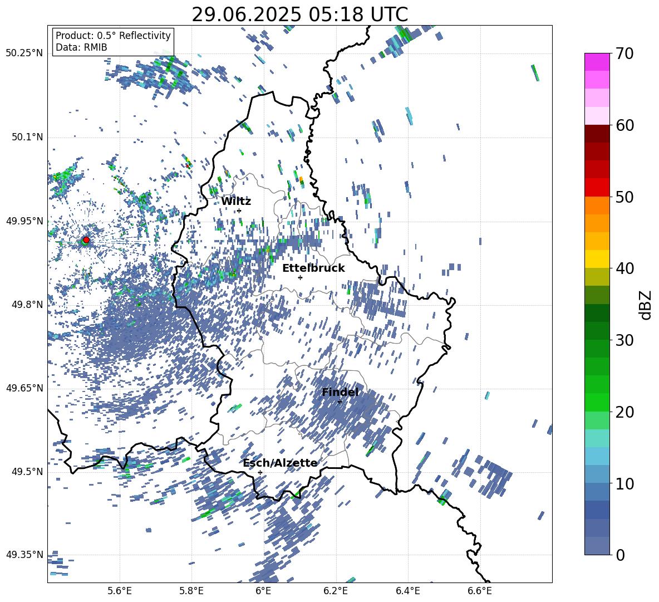659x602 pixels.
Task: Click the dBZ colorbar axis title
Action: 646,305
